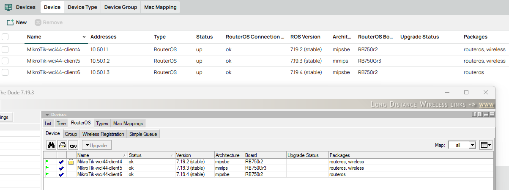Tick the checkbox for MikroTik-wci44-client4 row
509x190 pixels.
point(5,50)
